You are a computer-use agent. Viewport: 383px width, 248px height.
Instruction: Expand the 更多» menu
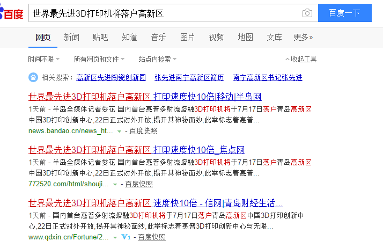click(x=303, y=38)
